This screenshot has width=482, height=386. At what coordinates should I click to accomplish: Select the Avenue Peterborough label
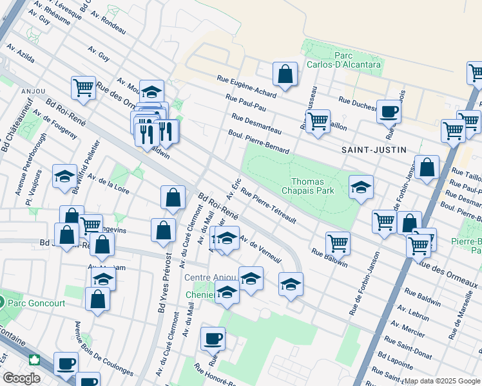point(31,164)
